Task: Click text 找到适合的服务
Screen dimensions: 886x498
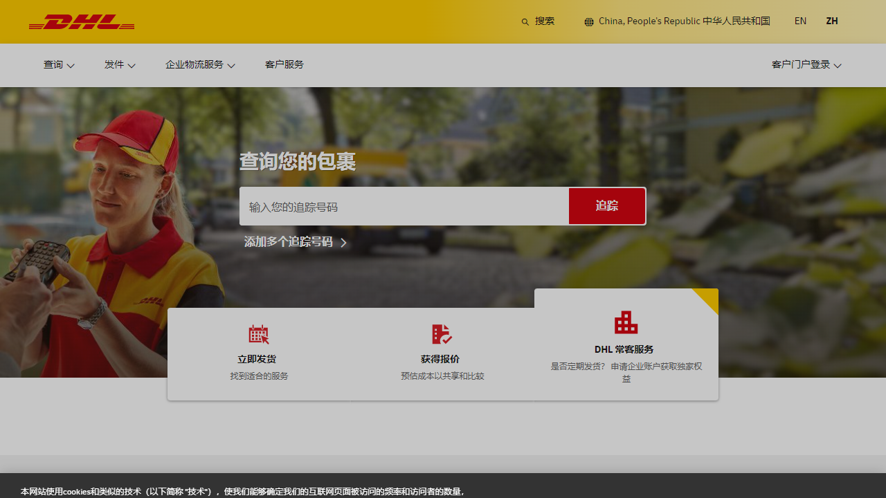Action: point(260,376)
